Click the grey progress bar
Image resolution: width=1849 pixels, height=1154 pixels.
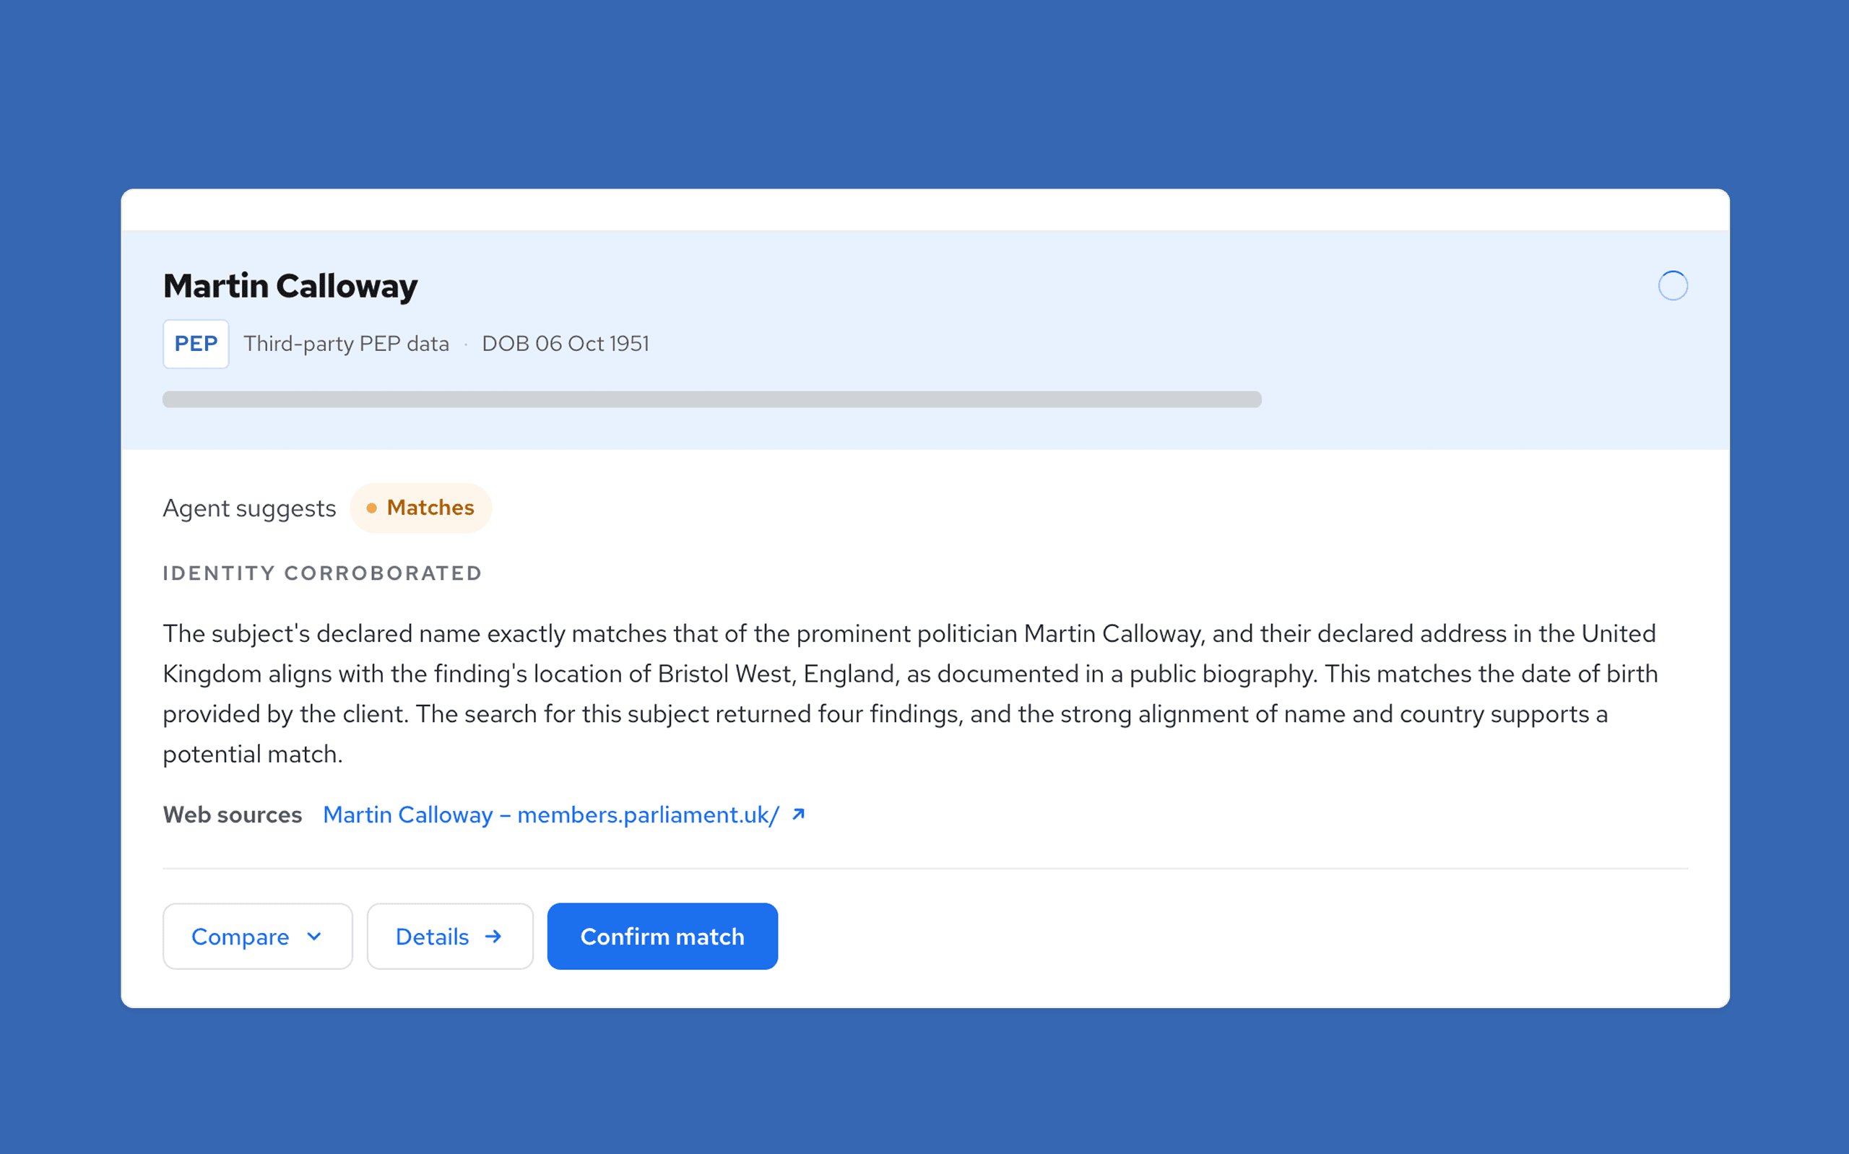click(x=711, y=399)
